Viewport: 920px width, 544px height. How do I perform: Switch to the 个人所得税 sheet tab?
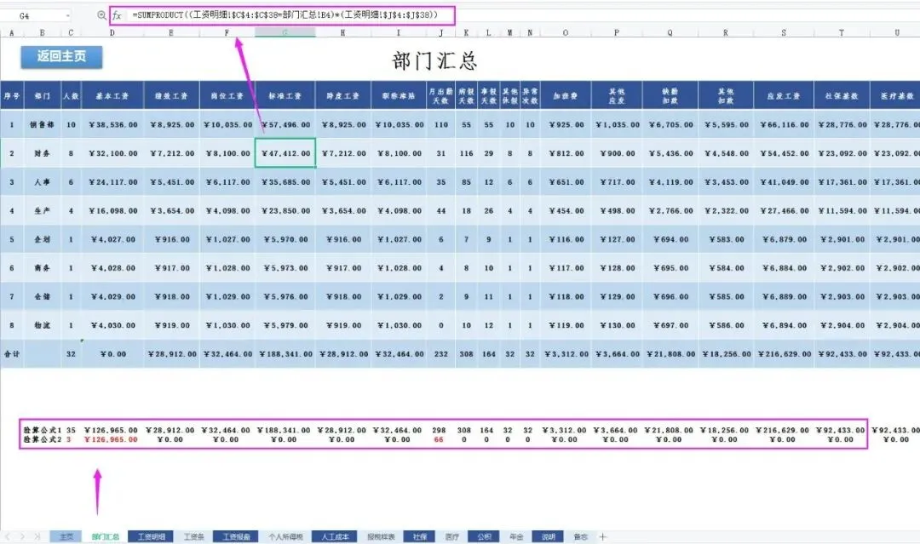285,536
